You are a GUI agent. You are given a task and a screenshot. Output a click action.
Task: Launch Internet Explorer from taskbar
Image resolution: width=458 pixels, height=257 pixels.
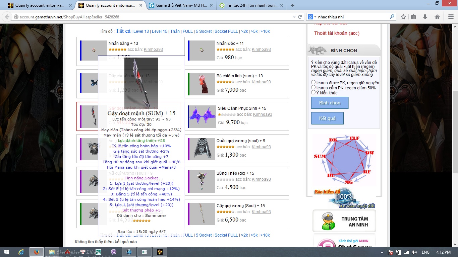click(x=21, y=252)
